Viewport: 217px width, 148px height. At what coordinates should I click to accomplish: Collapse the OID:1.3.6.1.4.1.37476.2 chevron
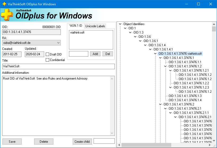click(160, 104)
